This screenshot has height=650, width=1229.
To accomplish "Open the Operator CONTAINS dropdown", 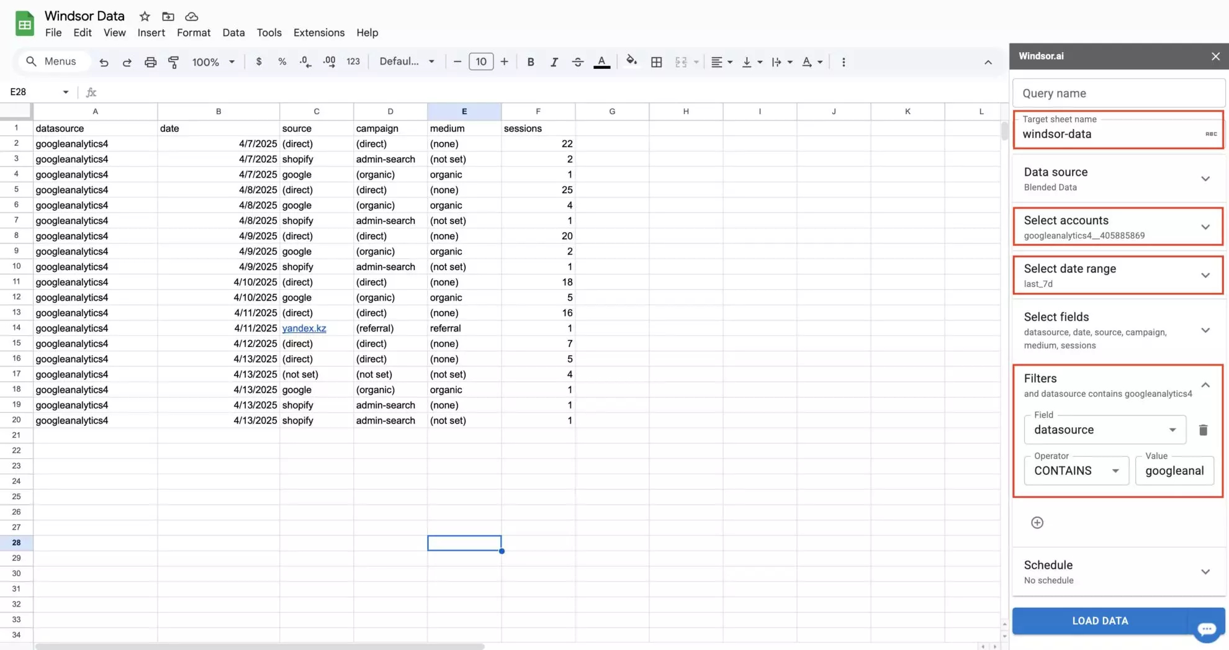I will (1076, 471).
